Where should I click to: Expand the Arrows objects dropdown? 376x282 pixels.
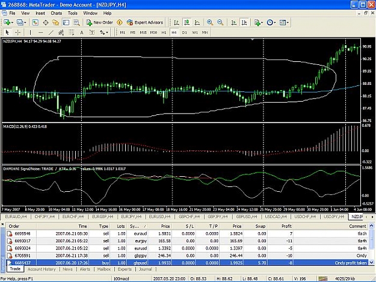(107, 32)
